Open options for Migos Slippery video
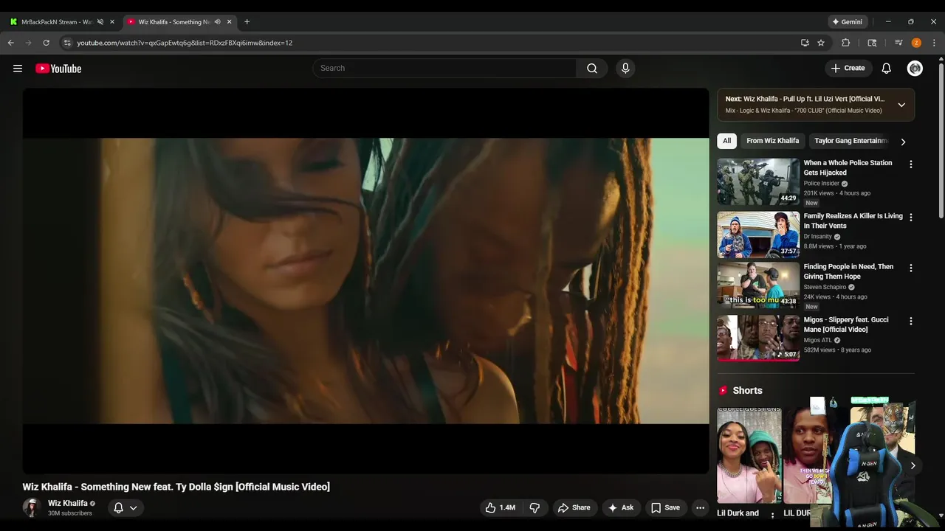Image resolution: width=945 pixels, height=531 pixels. click(x=910, y=321)
